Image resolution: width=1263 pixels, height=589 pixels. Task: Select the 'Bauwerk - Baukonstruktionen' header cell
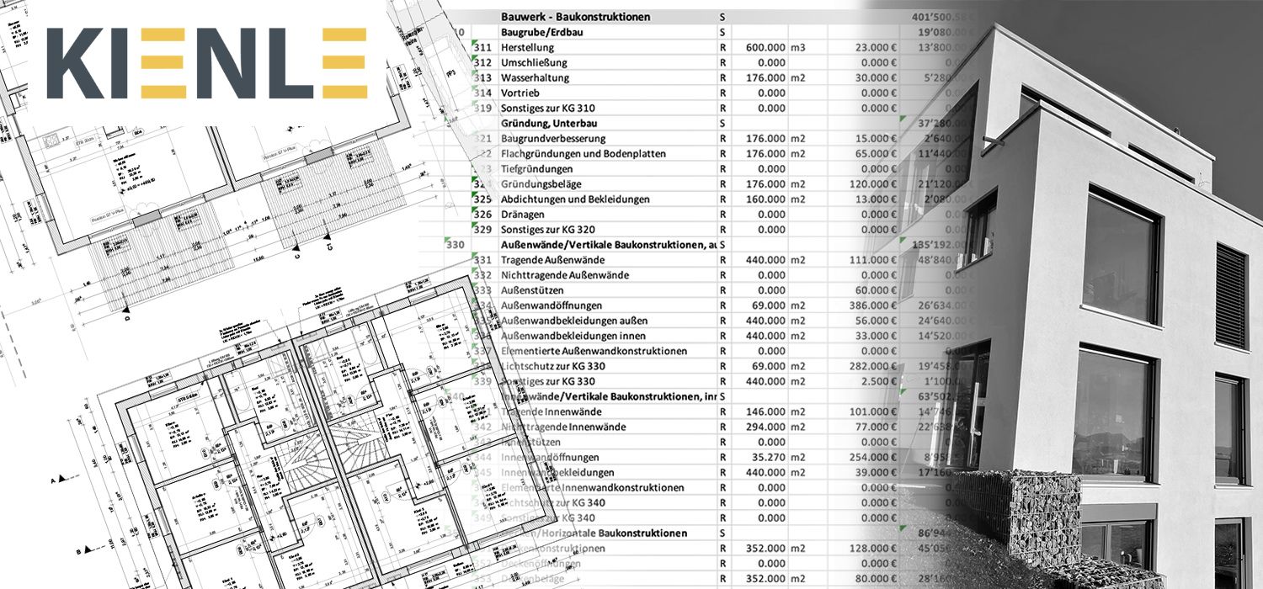[x=575, y=17]
